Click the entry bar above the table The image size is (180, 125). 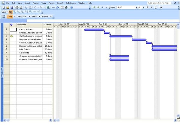(103, 21)
